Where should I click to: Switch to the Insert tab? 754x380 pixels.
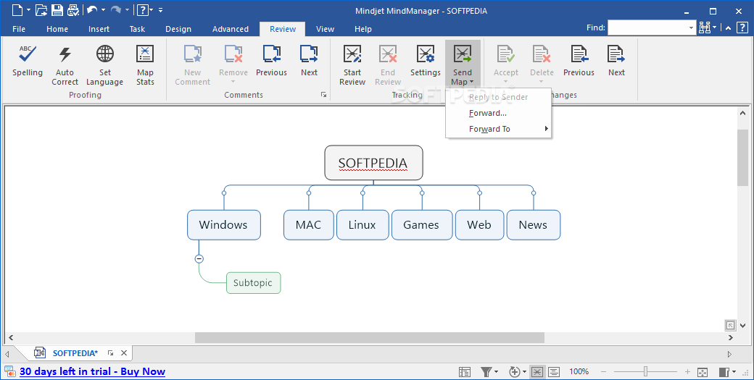[x=99, y=29]
